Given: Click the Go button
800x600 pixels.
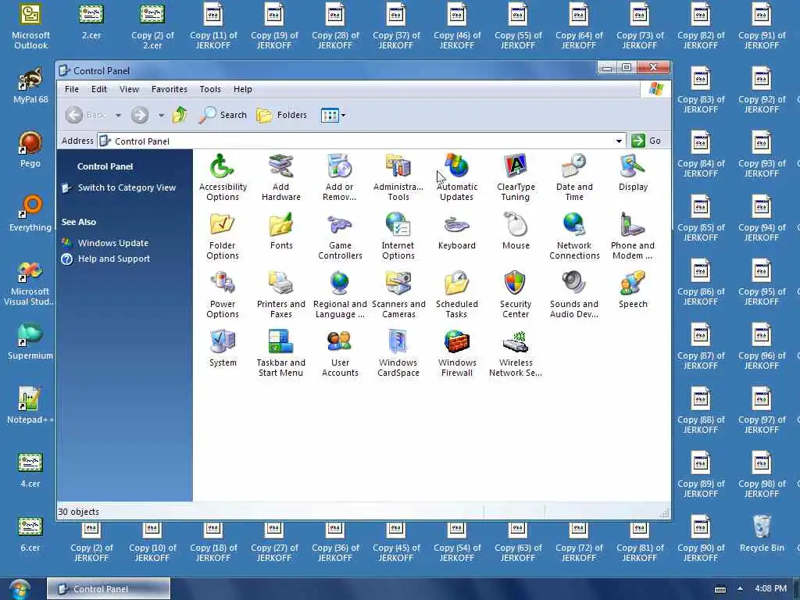Looking at the screenshot, I should (x=646, y=141).
